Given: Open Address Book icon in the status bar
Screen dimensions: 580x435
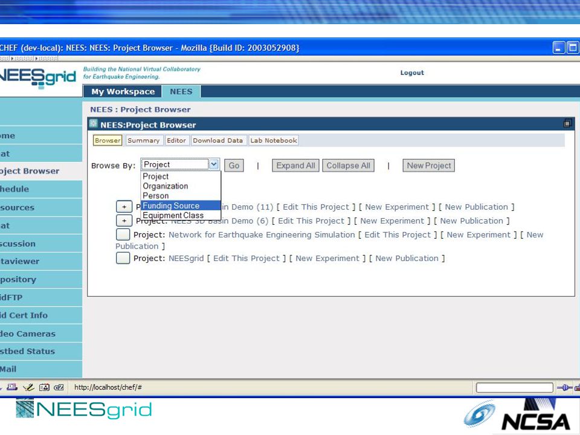Looking at the screenshot, I should pos(44,387).
